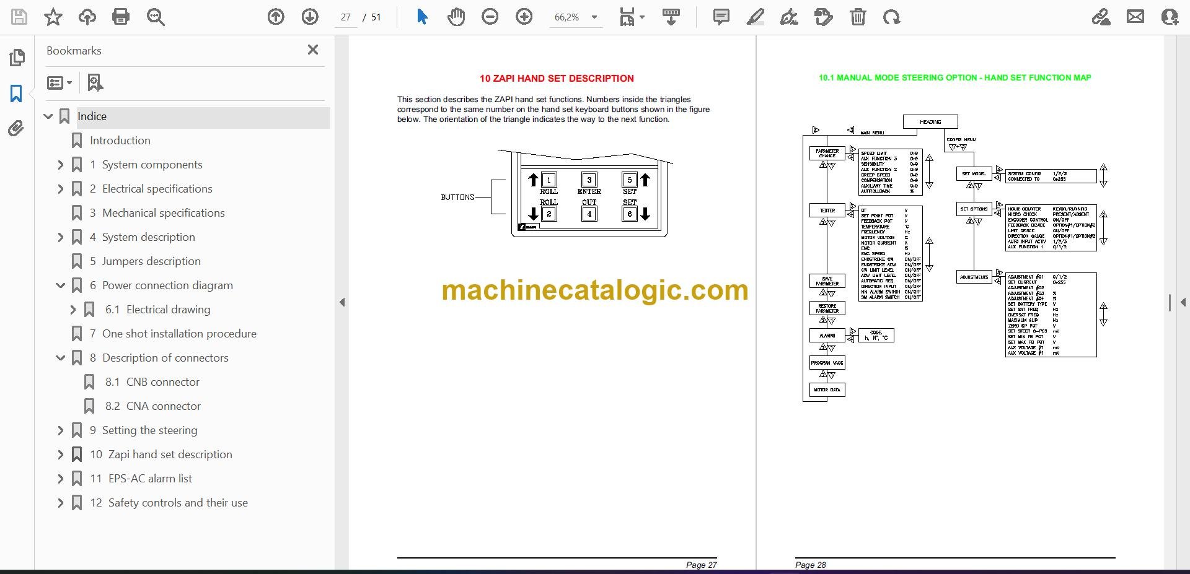Open 10 Zapi hand set description

point(161,454)
